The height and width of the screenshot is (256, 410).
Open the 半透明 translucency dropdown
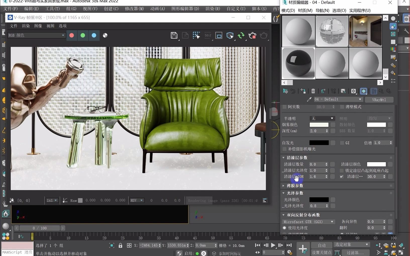(322, 118)
